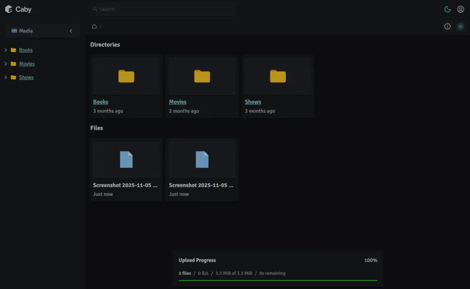This screenshot has width=470, height=289.
Task: Click the upload progress bar
Action: (x=278, y=281)
